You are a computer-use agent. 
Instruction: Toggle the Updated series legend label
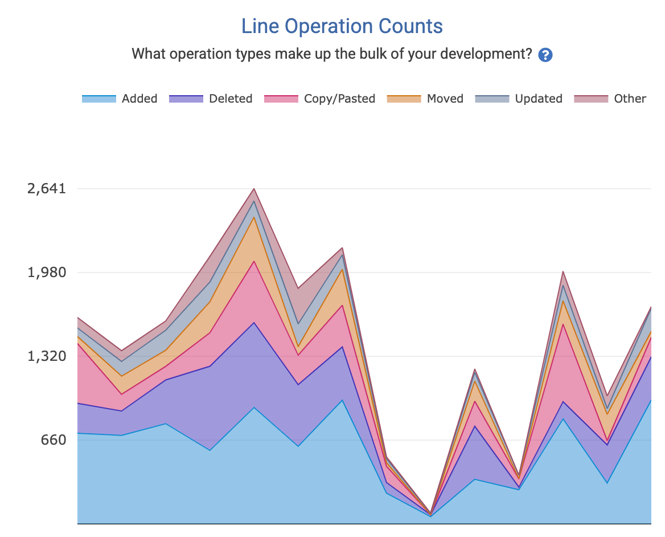(539, 99)
